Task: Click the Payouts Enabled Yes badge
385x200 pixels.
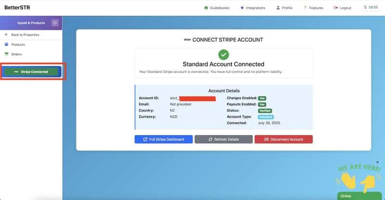Action: click(x=262, y=104)
